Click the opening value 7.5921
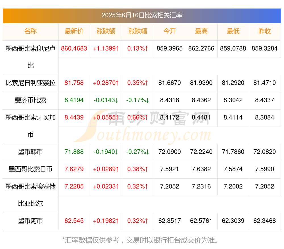284x249 pixels. click(170, 169)
